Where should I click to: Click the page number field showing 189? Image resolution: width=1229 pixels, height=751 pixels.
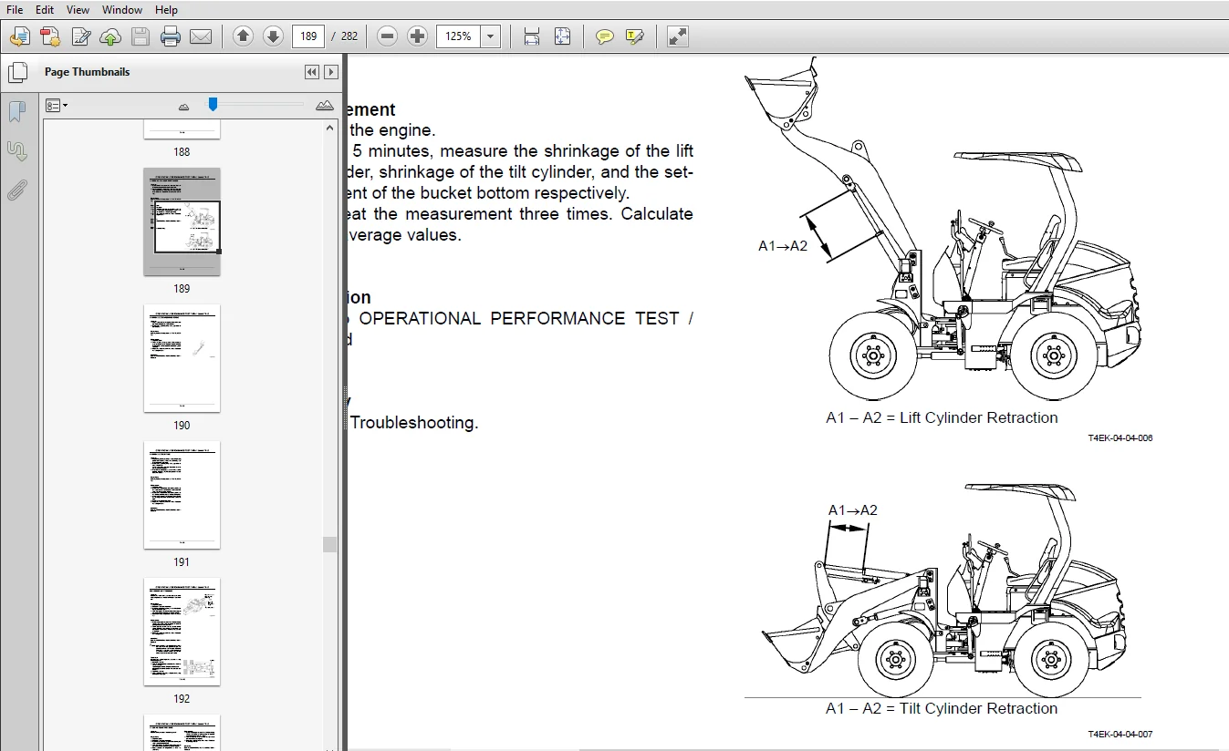(x=308, y=36)
